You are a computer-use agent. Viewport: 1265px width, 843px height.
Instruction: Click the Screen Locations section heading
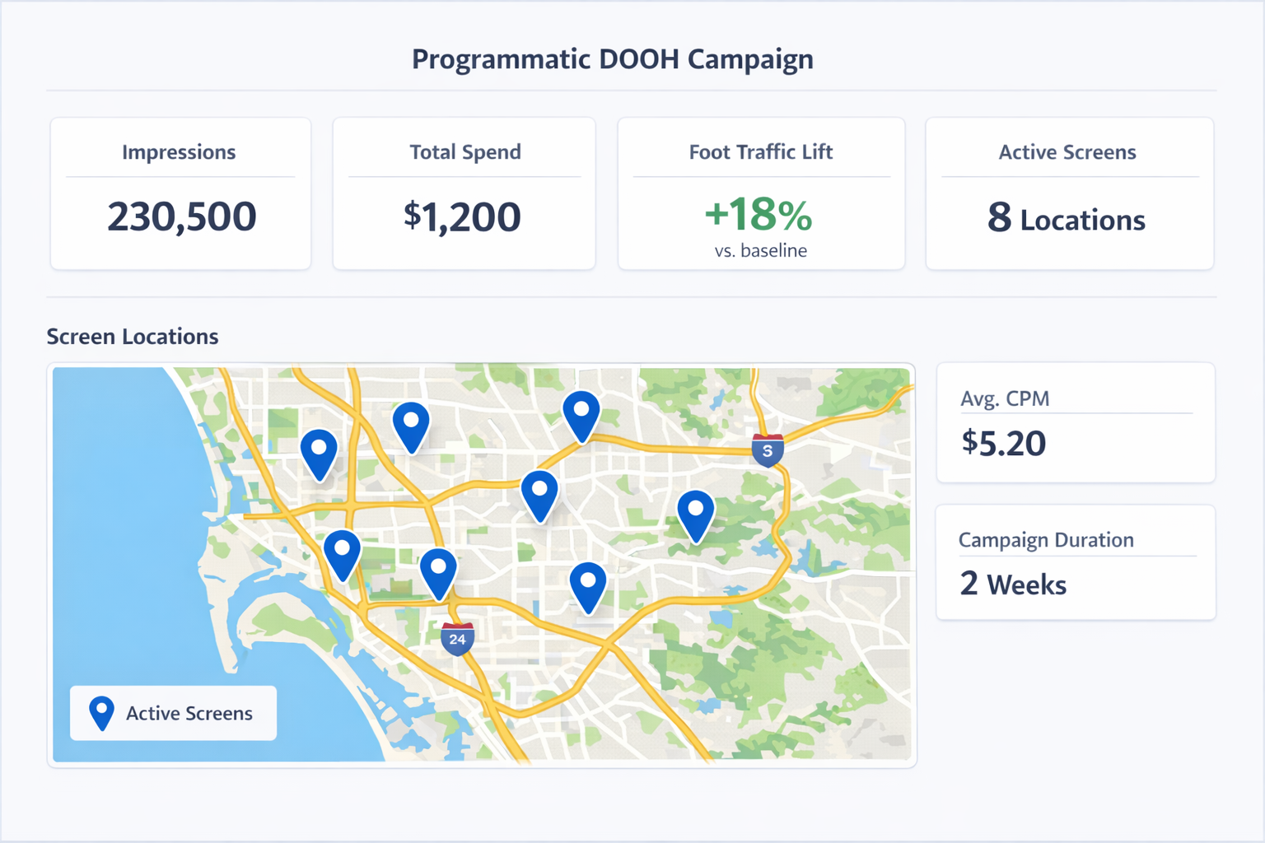point(132,336)
